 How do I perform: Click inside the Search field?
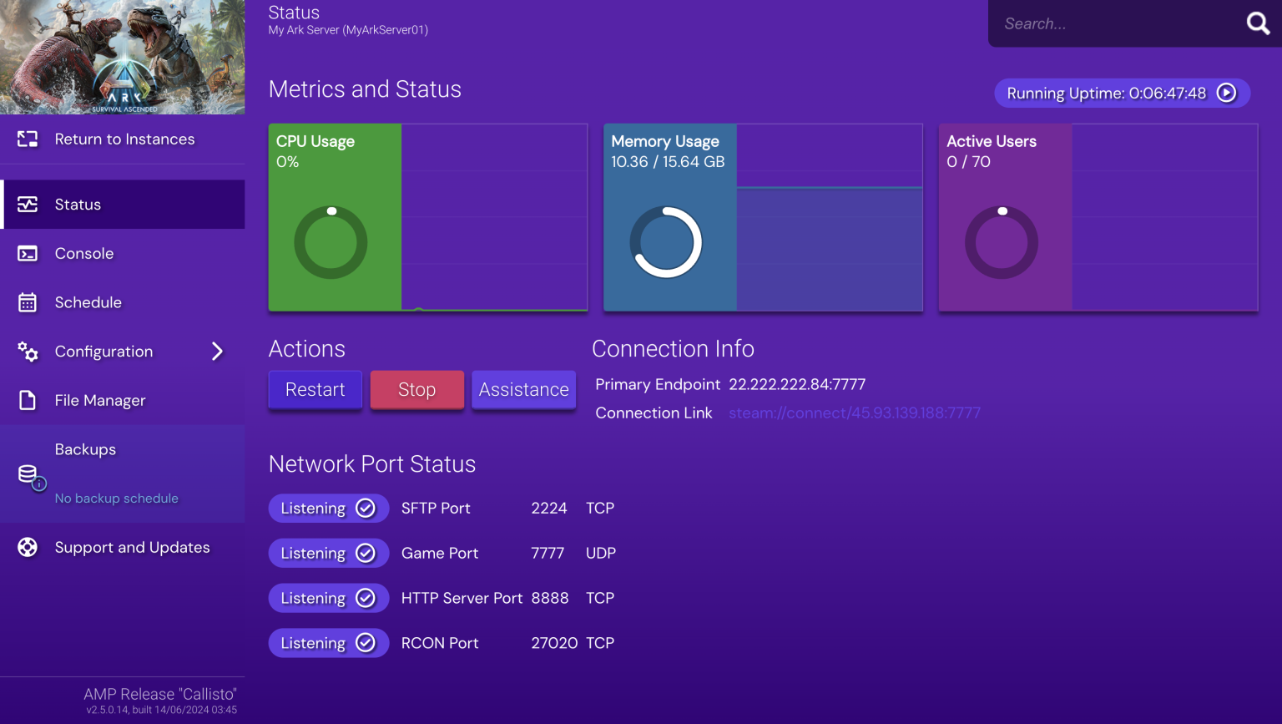1110,23
